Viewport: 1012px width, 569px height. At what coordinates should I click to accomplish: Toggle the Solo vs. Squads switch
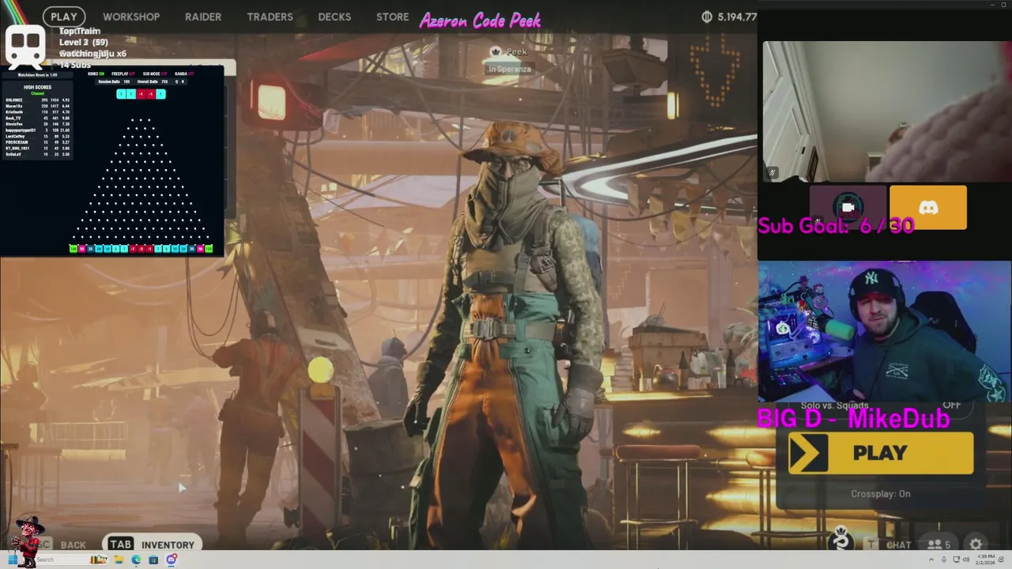pos(951,405)
